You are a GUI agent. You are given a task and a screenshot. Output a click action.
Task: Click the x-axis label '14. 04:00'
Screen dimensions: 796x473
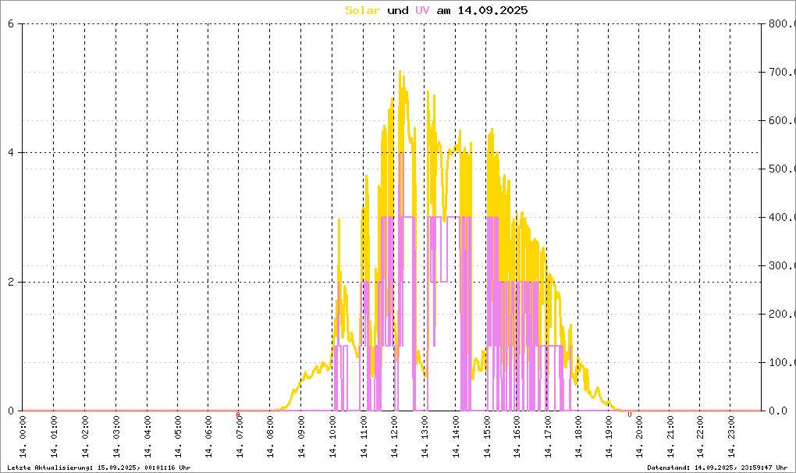tap(147, 437)
